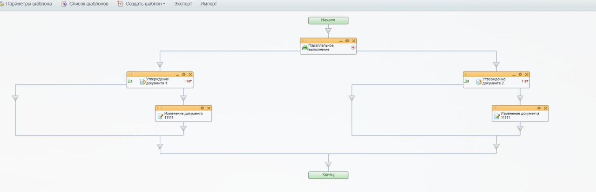Image resolution: width=596 pixels, height=192 pixels.
Task: Click Да output of Утверждение документа 1
Action: point(130,81)
